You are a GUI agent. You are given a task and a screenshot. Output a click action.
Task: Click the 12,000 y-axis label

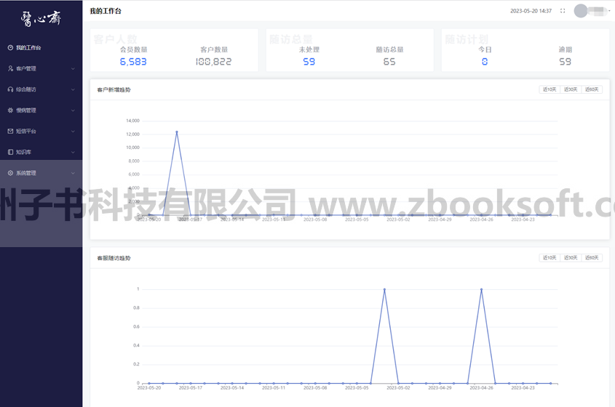132,134
